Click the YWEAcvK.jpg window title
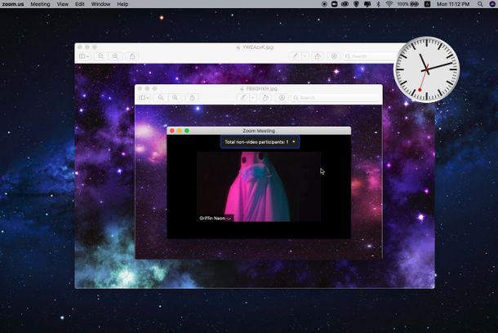The width and height of the screenshot is (498, 333). (x=258, y=47)
